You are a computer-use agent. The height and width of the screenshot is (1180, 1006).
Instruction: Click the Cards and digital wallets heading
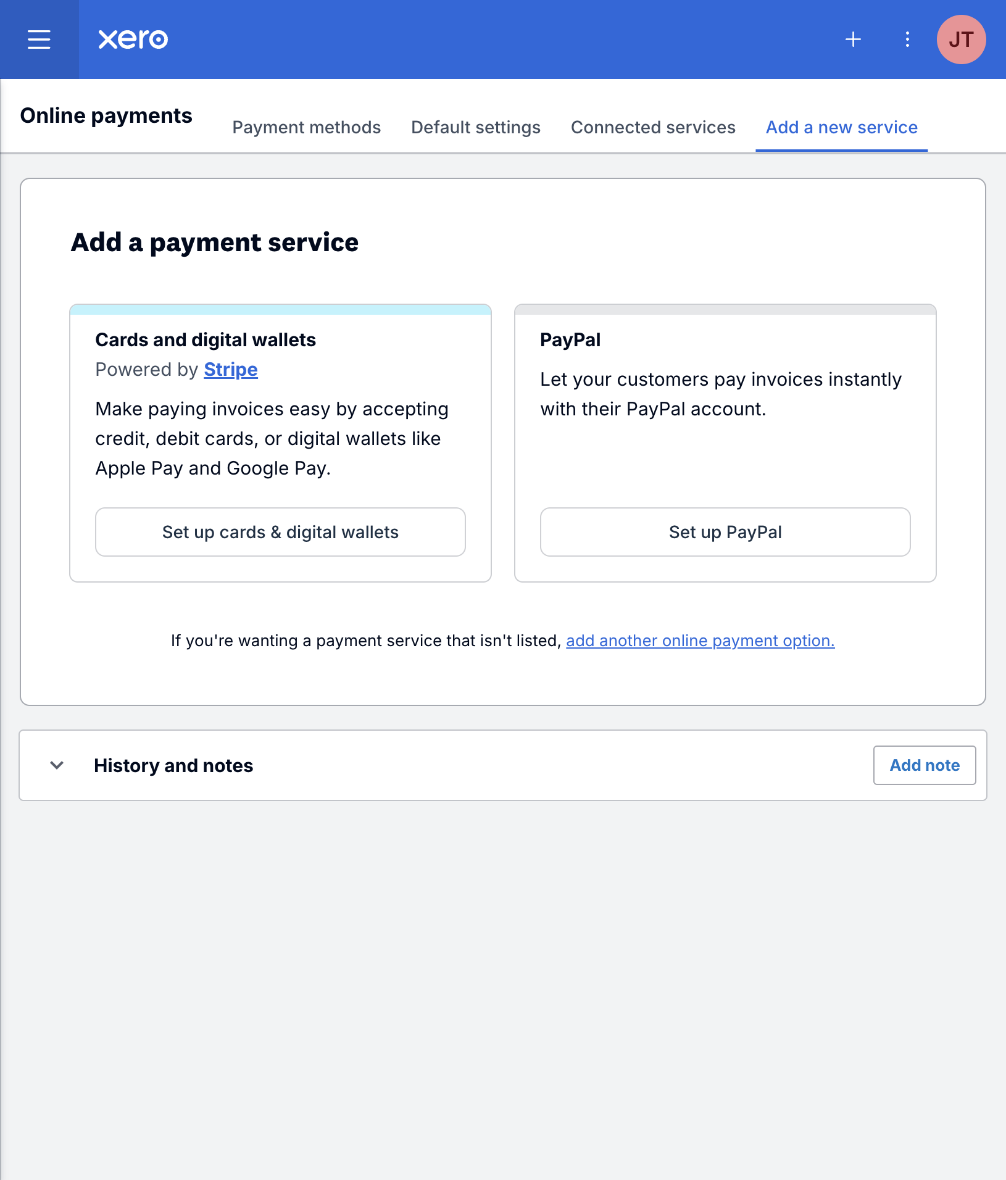(x=206, y=340)
